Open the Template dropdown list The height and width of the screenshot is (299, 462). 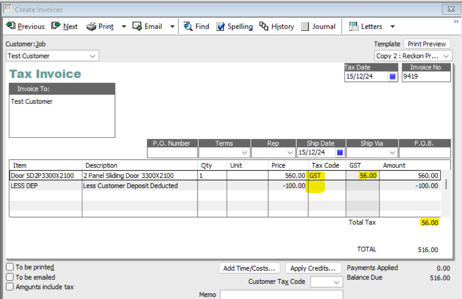click(x=446, y=56)
